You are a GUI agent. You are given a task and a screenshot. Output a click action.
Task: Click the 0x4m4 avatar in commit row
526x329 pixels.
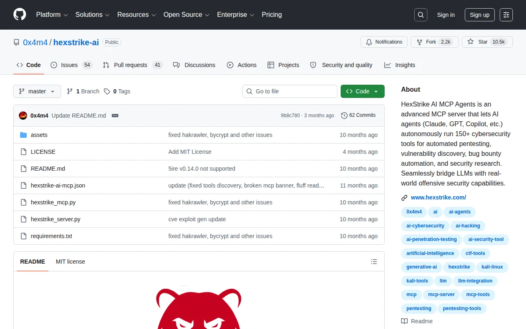[x=23, y=116]
